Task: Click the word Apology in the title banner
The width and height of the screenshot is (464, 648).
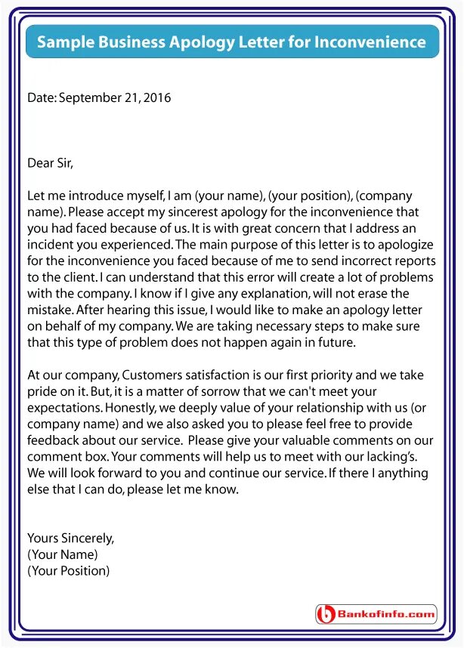Action: (202, 42)
